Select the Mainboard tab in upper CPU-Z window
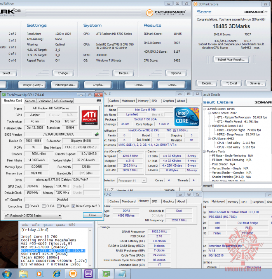272x279 pixels. 129,101
